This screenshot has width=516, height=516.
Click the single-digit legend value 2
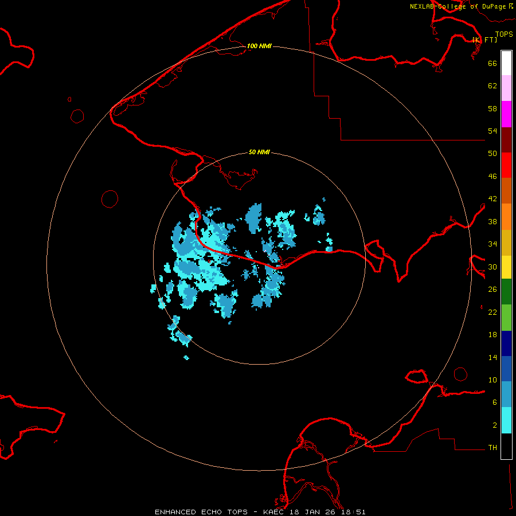click(495, 425)
